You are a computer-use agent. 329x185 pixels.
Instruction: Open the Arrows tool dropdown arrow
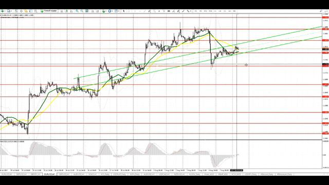click(191, 11)
